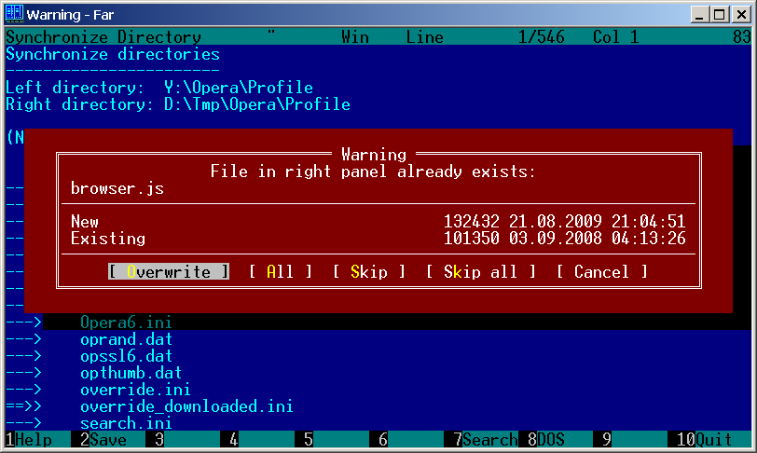Cancel the file overwrite warning
This screenshot has height=453, width=757.
pyautogui.click(x=601, y=272)
